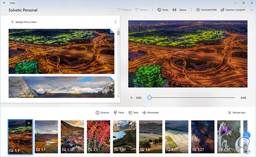Remove the first storyboard clip with X
256x157 pixels.
29,123
